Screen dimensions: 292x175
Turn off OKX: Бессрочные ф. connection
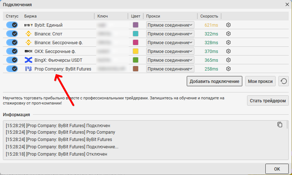click(12, 51)
